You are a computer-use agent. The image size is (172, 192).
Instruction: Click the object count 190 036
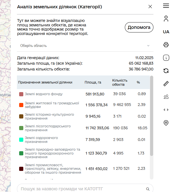click(x=120, y=128)
